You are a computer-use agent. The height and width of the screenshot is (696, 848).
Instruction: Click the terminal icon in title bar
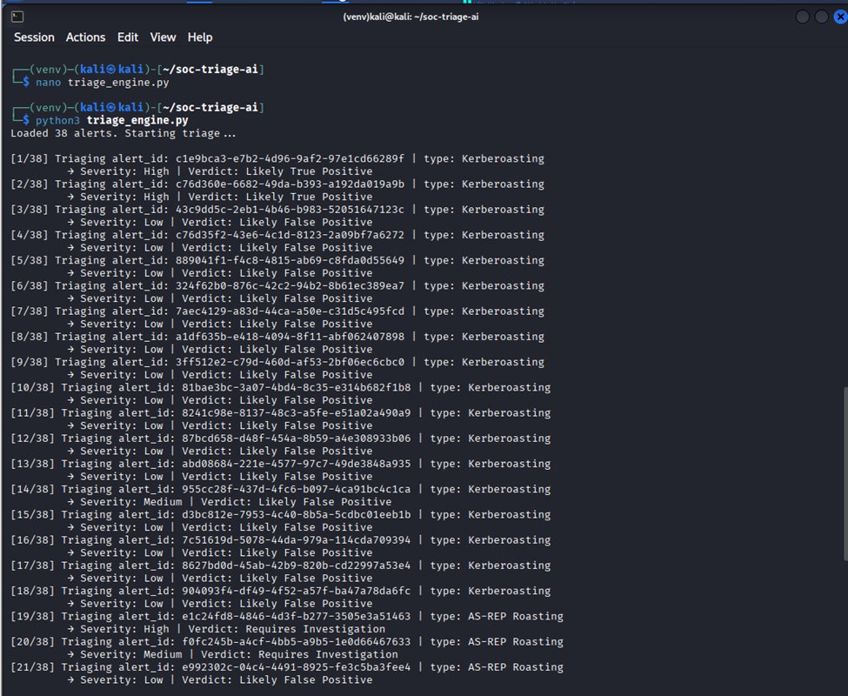[17, 17]
